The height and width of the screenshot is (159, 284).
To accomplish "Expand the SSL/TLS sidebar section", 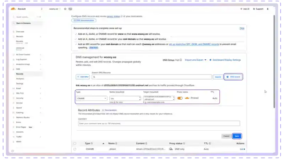I will coord(40,93).
